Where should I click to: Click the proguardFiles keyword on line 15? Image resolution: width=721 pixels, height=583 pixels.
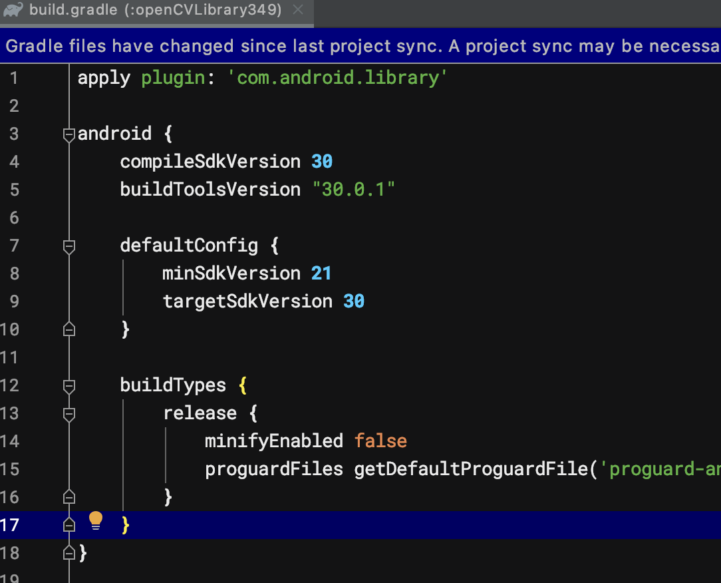pyautogui.click(x=274, y=469)
